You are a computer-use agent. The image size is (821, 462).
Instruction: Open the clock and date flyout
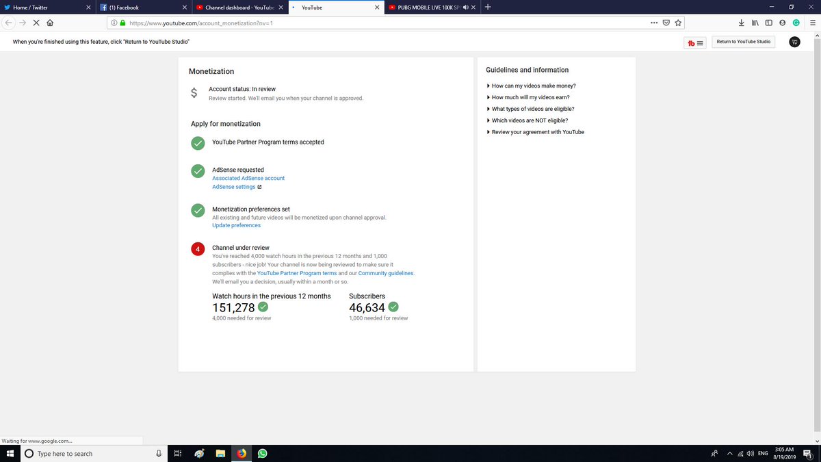pyautogui.click(x=784, y=453)
